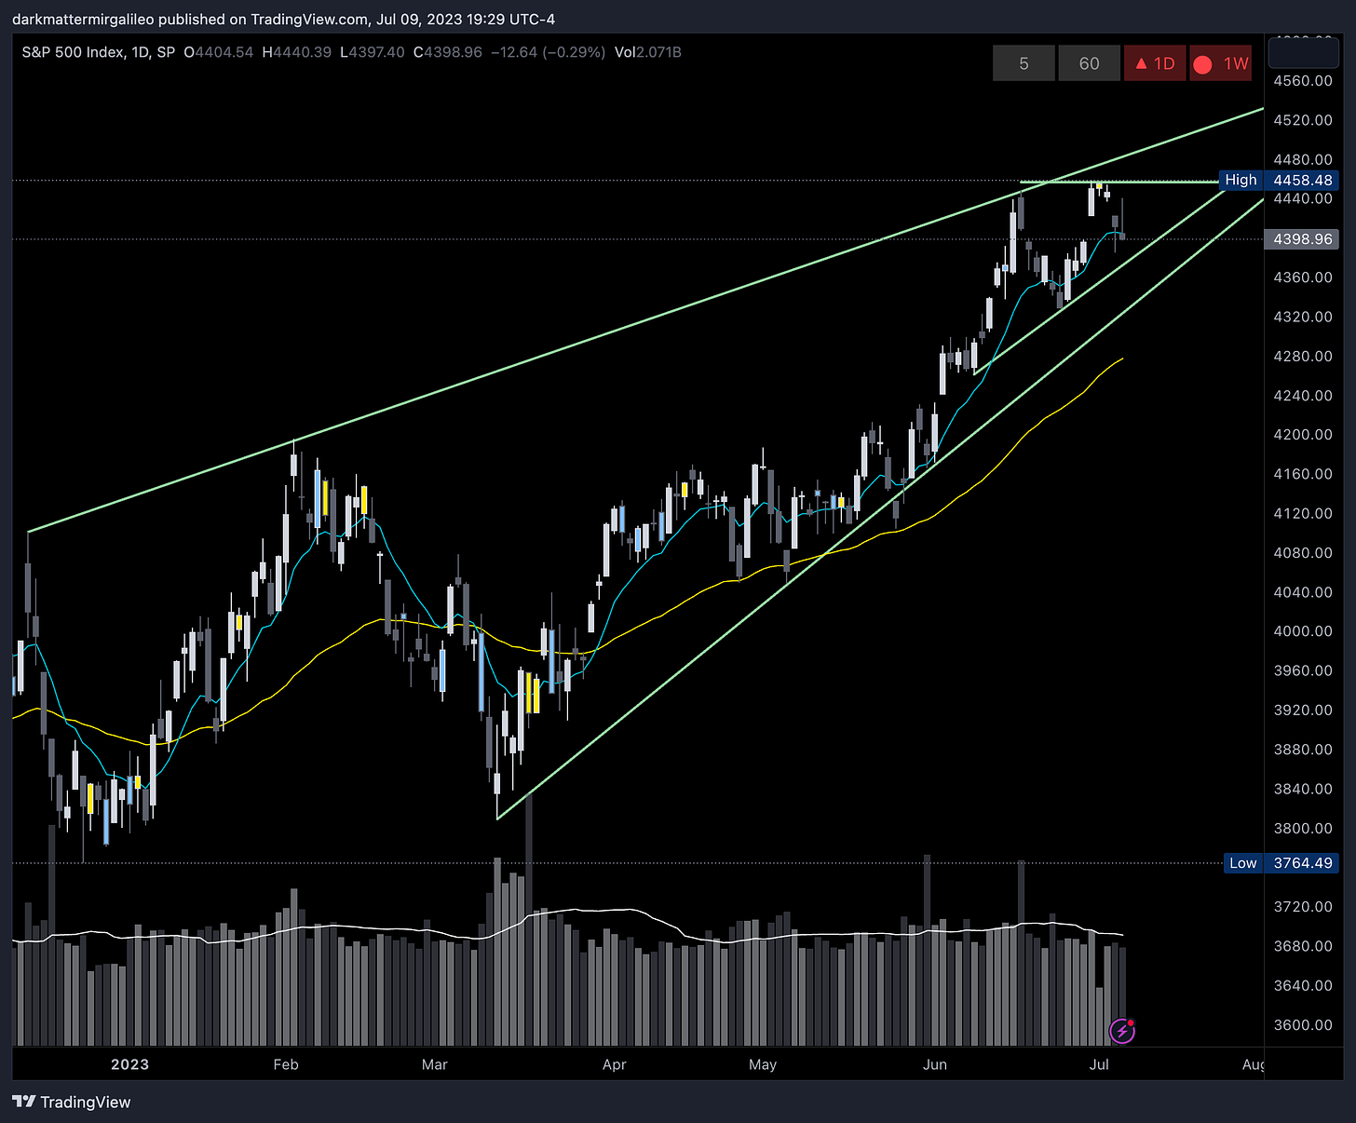Screen dimensions: 1356x1123
Task: Click the High 4458.48 price label
Action: pyautogui.click(x=1279, y=180)
